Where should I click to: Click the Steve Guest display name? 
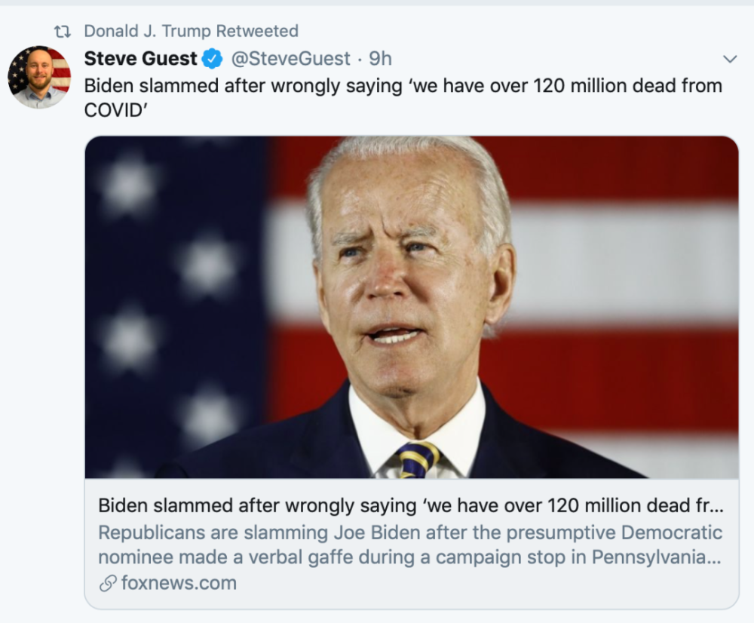point(140,59)
